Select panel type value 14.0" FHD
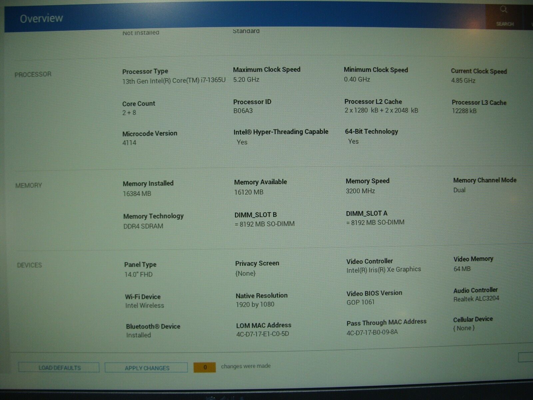The image size is (533, 400). pyautogui.click(x=139, y=275)
